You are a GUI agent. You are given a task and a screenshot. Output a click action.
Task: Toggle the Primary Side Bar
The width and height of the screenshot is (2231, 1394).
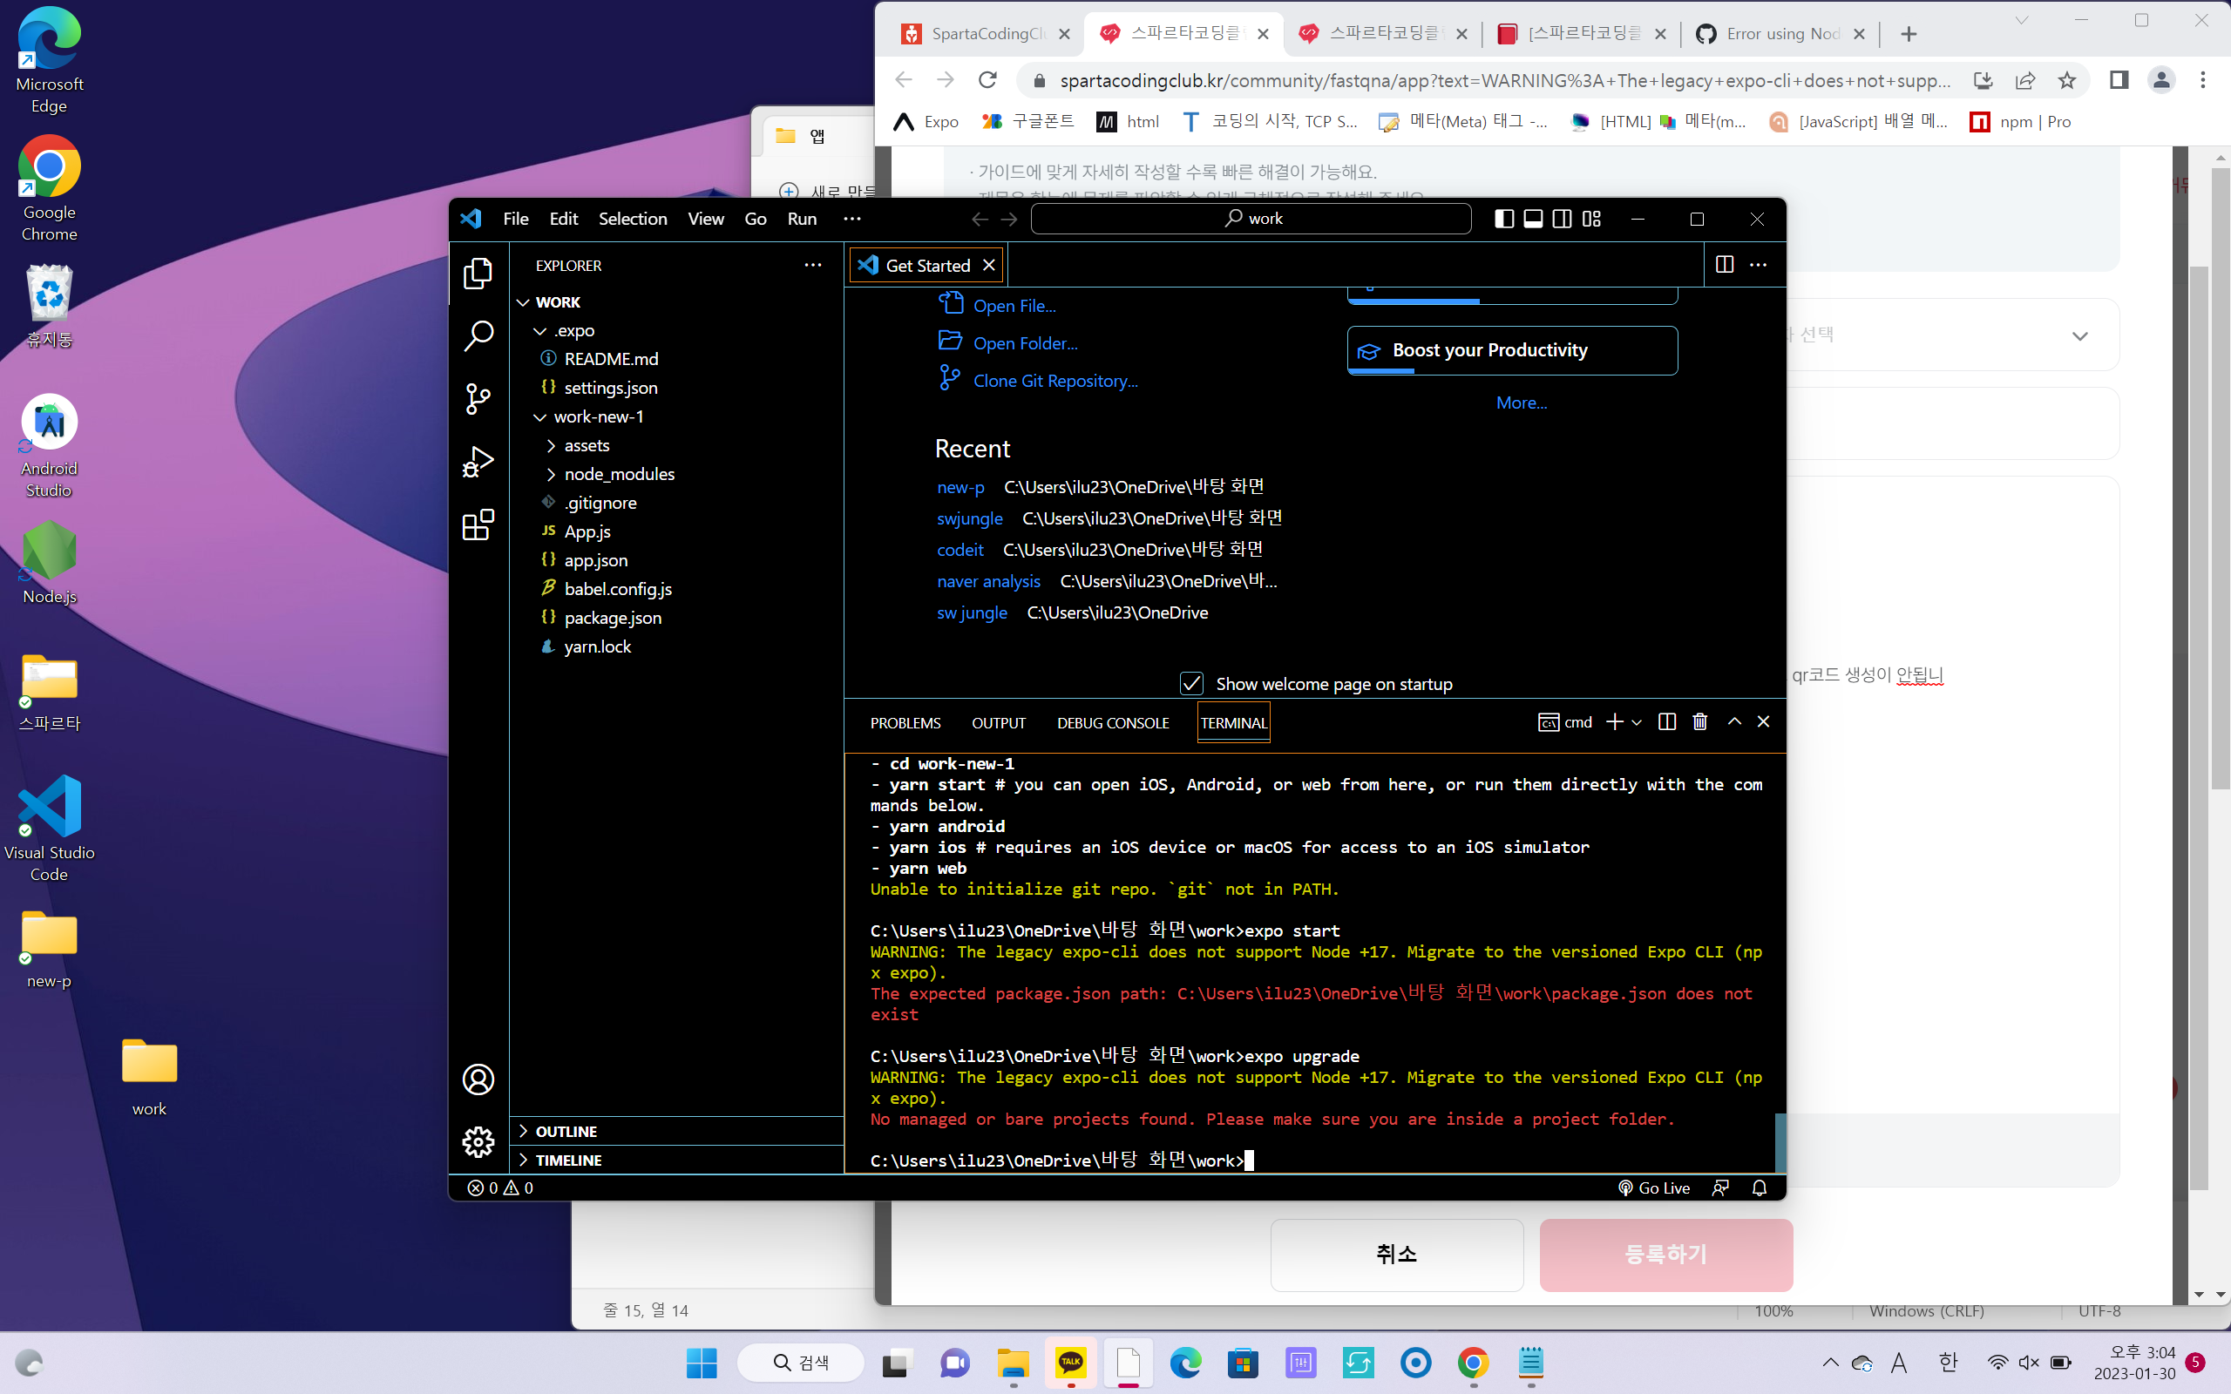[x=1503, y=219]
